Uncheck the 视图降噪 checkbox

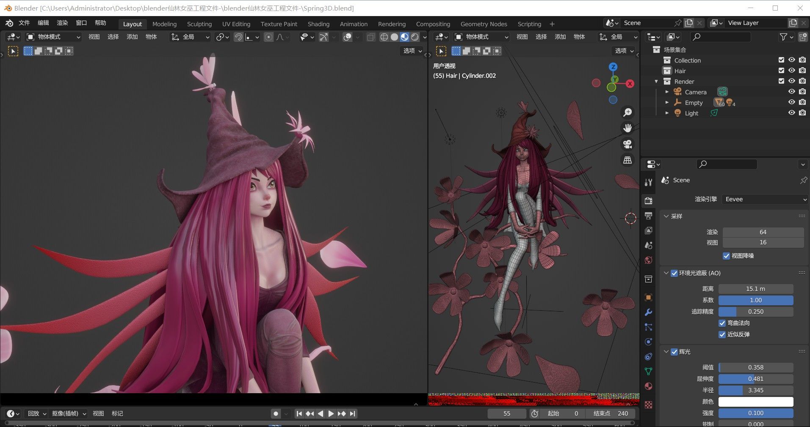726,256
